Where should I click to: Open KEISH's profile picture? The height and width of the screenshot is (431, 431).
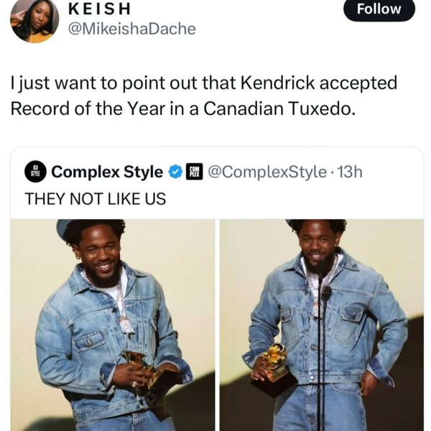[34, 19]
